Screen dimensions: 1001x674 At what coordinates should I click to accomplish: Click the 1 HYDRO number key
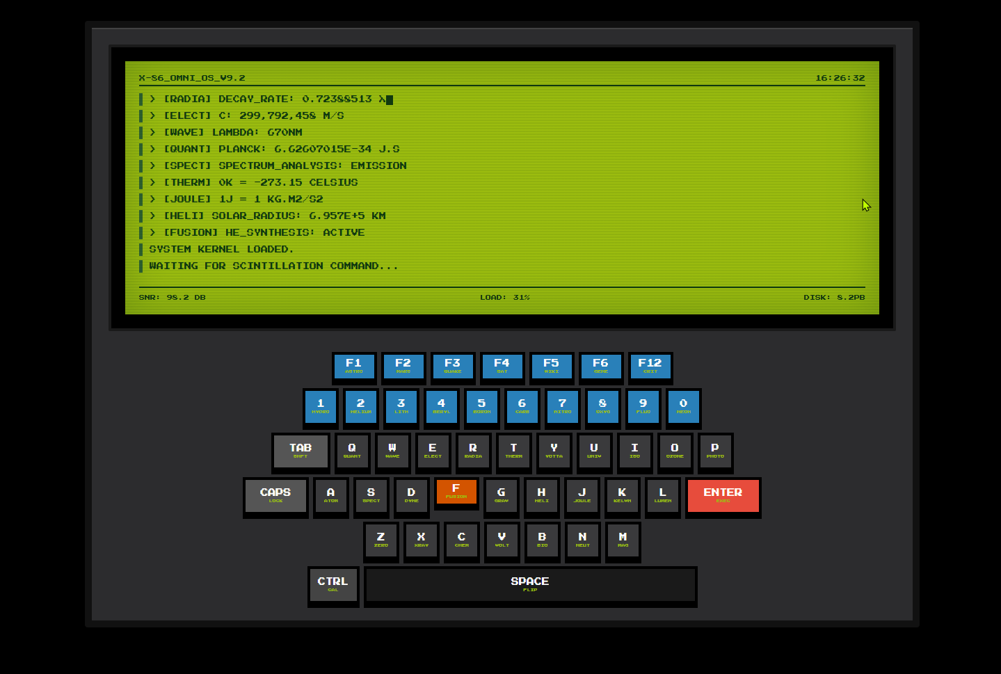coord(320,407)
